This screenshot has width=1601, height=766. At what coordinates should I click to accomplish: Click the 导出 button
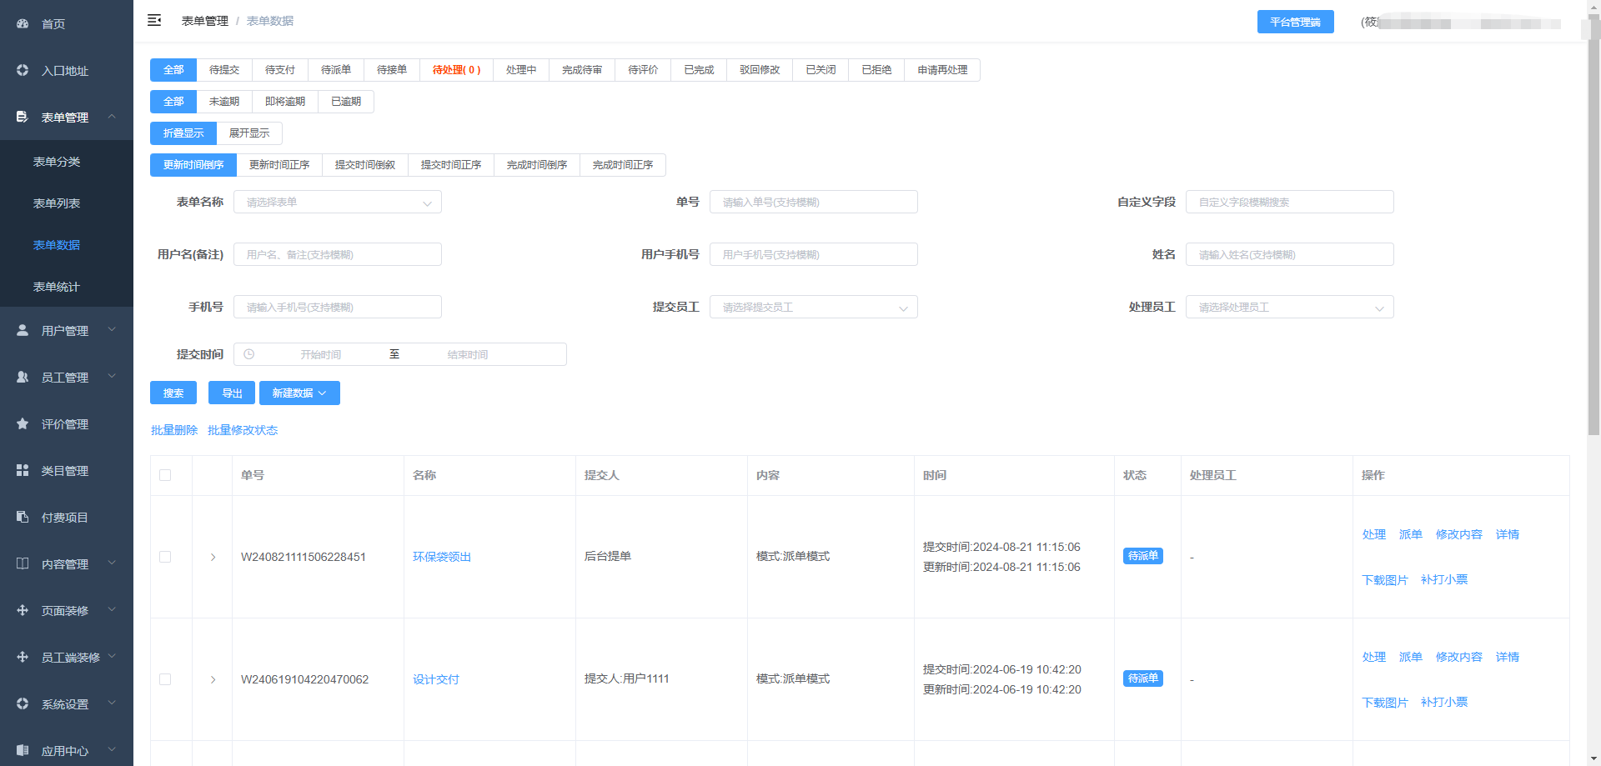pyautogui.click(x=232, y=393)
